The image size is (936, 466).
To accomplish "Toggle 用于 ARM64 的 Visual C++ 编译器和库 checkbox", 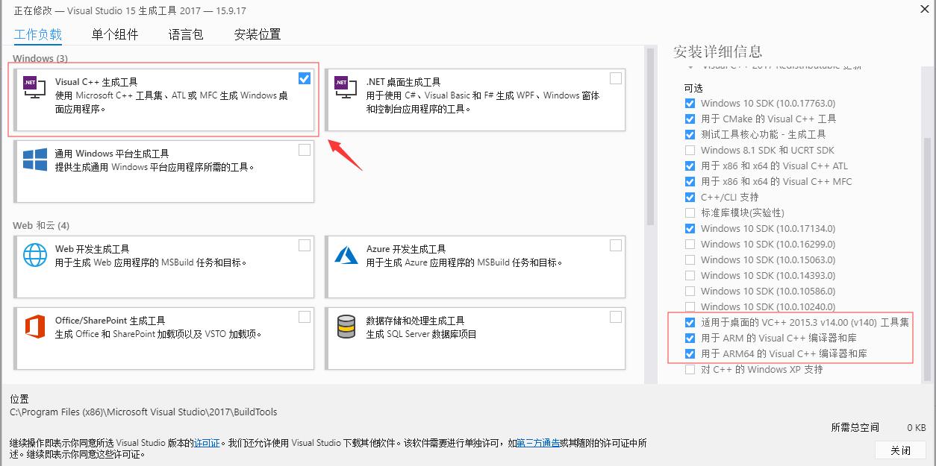I will [690, 354].
